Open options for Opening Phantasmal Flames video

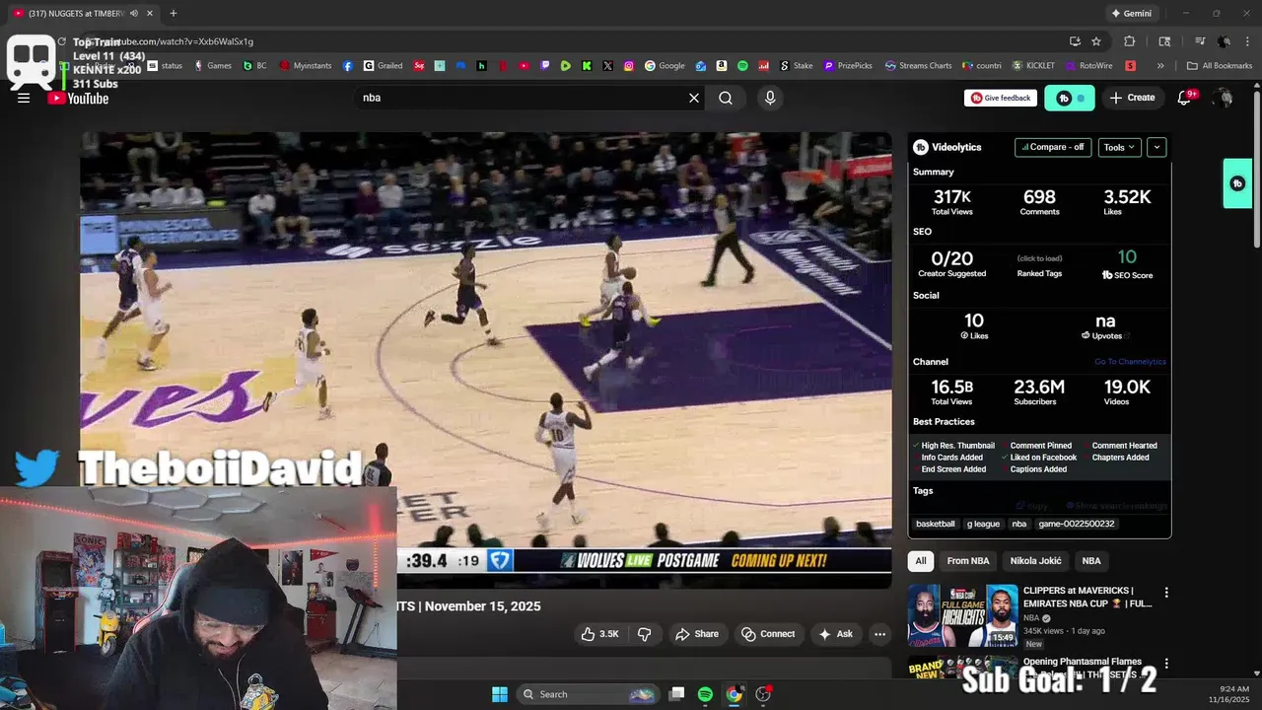tap(1166, 664)
